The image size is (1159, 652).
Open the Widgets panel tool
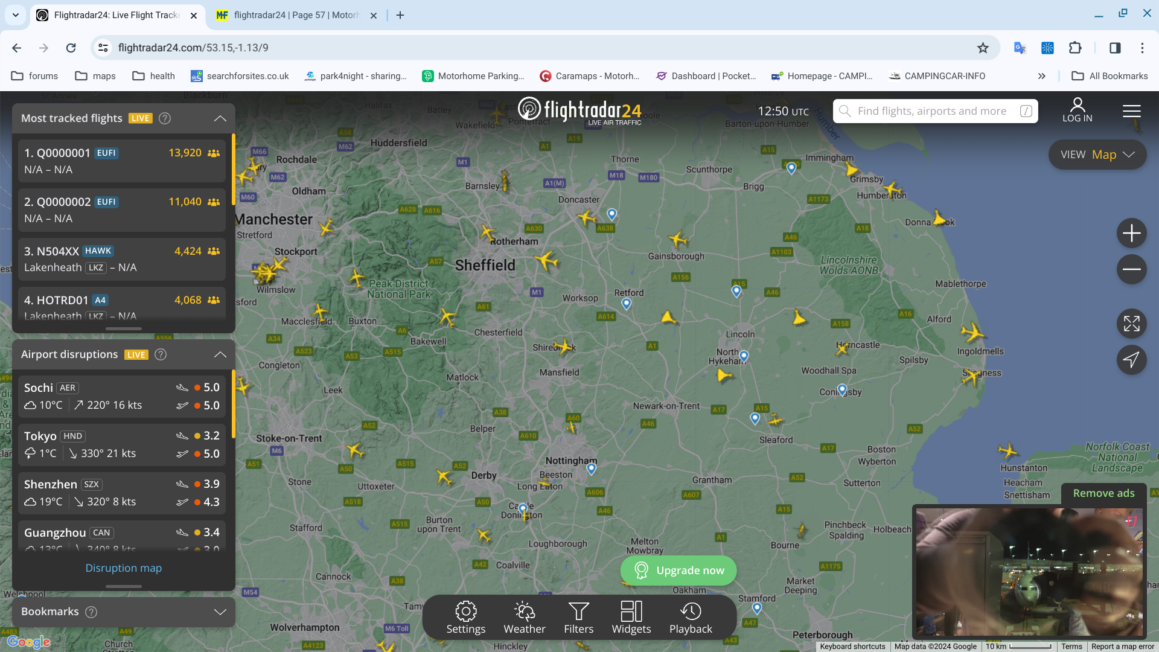(x=631, y=618)
